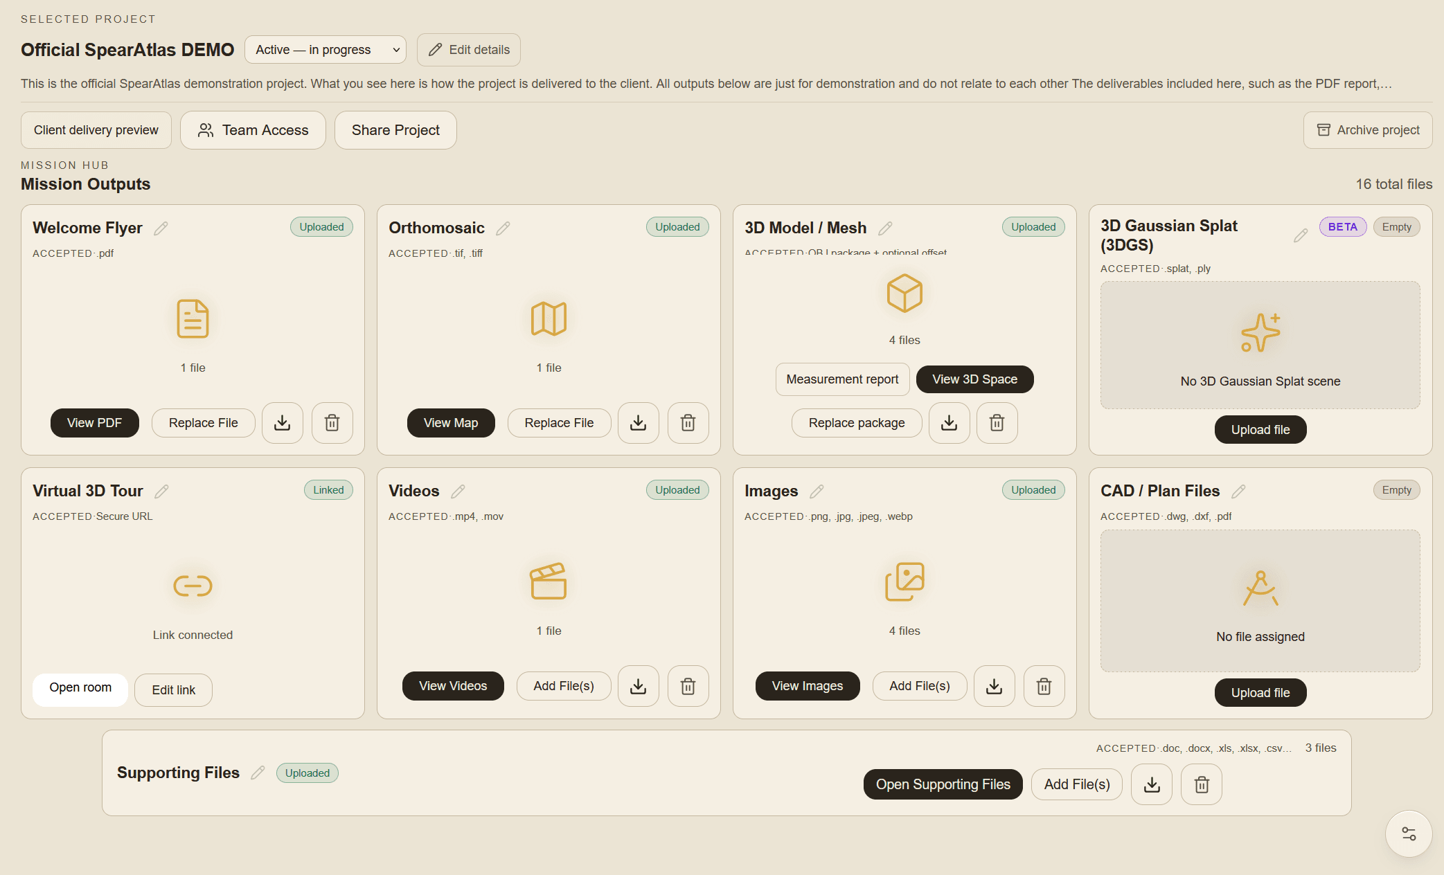This screenshot has width=1444, height=875.
Task: Click Share Project button
Action: 395,130
